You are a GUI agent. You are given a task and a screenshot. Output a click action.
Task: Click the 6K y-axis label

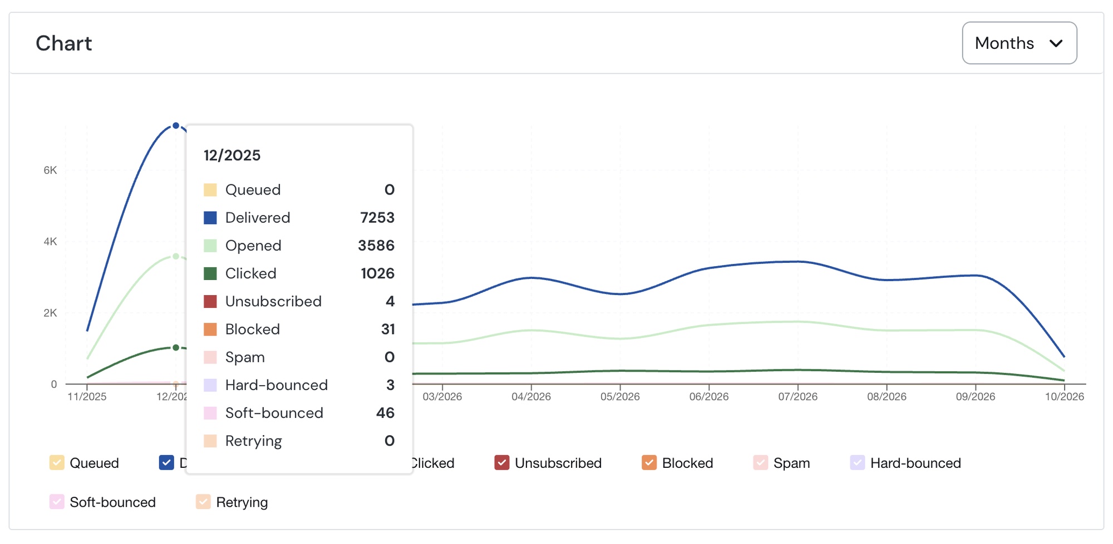[50, 171]
